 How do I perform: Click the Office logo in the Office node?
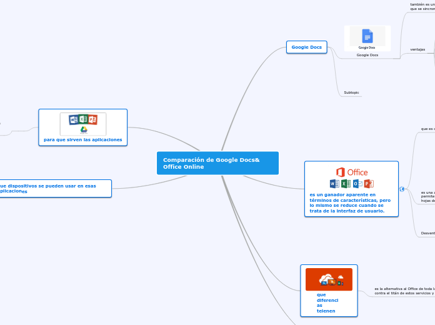point(352,172)
